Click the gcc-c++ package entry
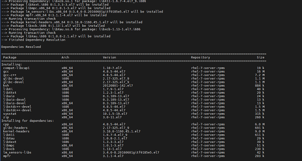Screen dimensions: 302x161 (x=10, y=75)
